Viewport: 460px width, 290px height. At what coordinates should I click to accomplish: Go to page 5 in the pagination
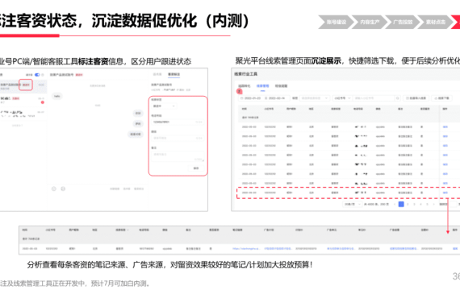pos(427,204)
